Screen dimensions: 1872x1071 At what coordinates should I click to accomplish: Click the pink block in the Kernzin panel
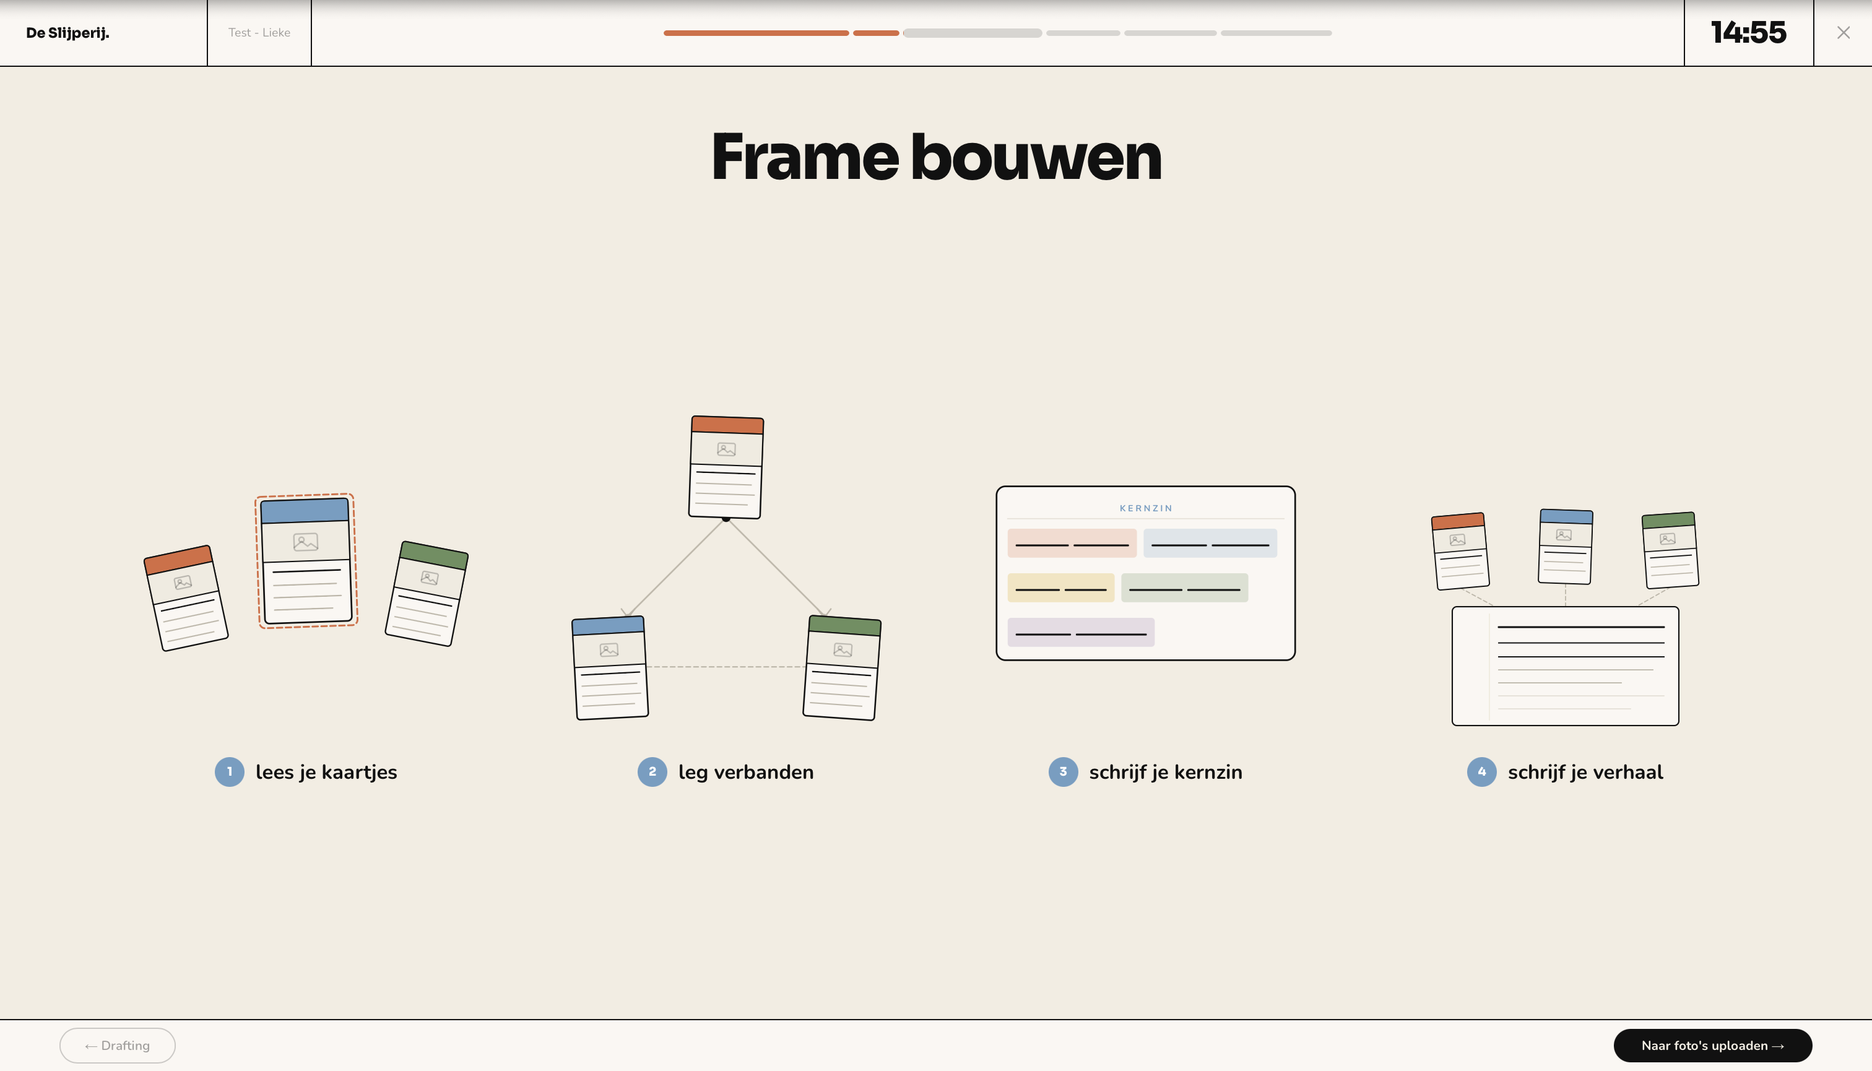[x=1072, y=544]
